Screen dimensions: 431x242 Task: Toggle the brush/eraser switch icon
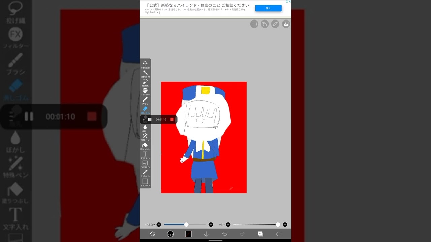click(152, 234)
